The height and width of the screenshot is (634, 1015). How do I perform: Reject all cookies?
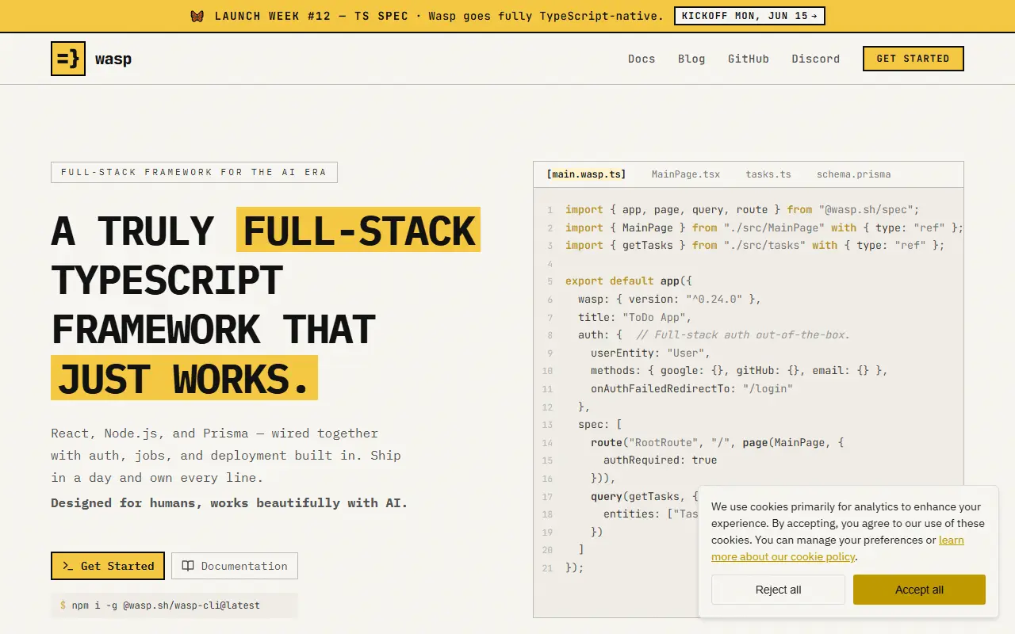778,590
